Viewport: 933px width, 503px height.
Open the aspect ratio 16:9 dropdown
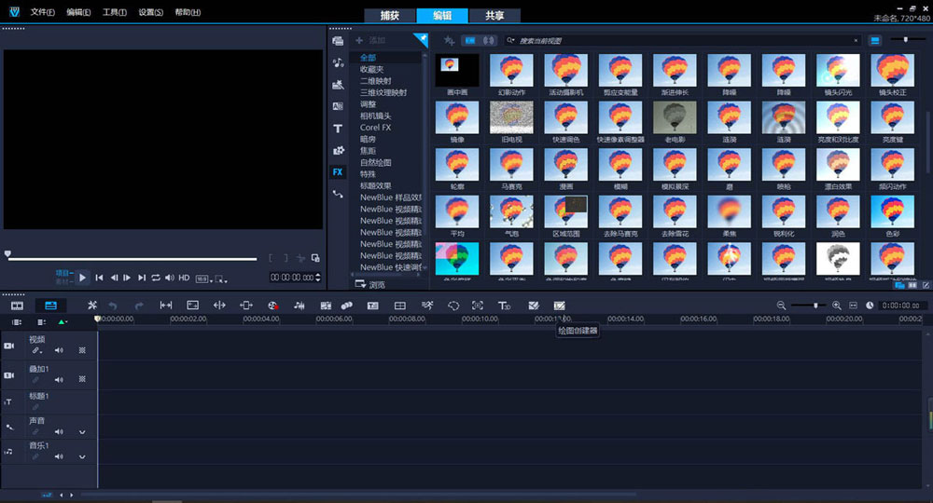[202, 279]
